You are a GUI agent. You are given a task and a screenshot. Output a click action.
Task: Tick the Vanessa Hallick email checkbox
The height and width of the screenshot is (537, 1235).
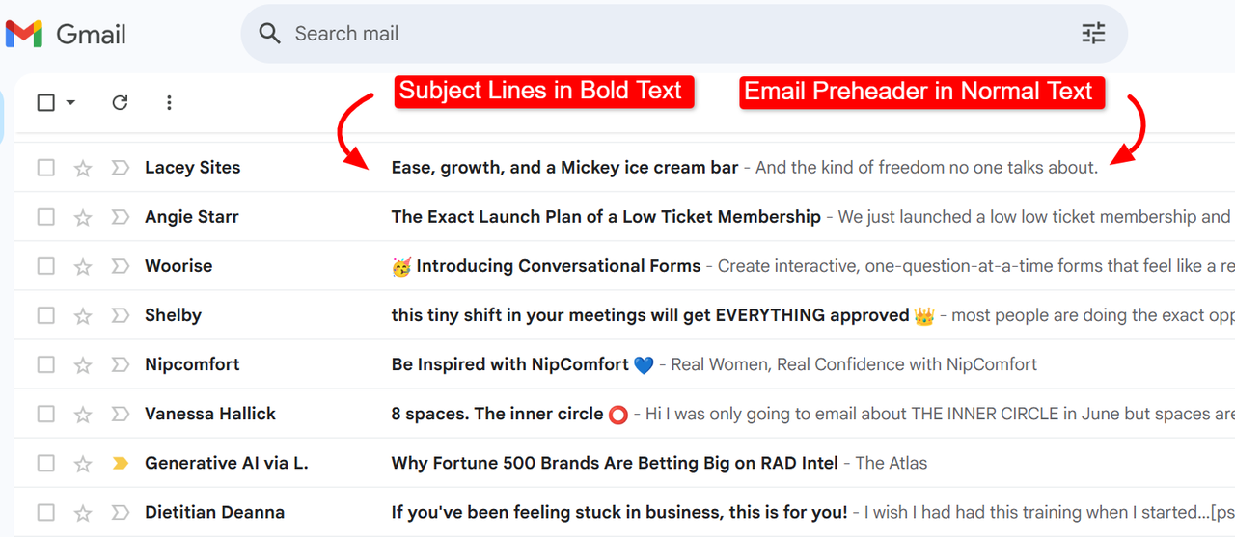click(45, 414)
